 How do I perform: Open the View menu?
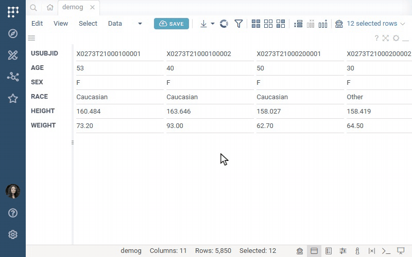61,23
